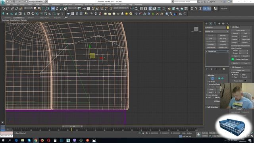
Task: Activate the Select and Scale tool
Action: pos(61,9)
